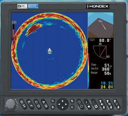Click the off-center circle icon key
This screenshot has width=128, height=116.
tap(93, 102)
